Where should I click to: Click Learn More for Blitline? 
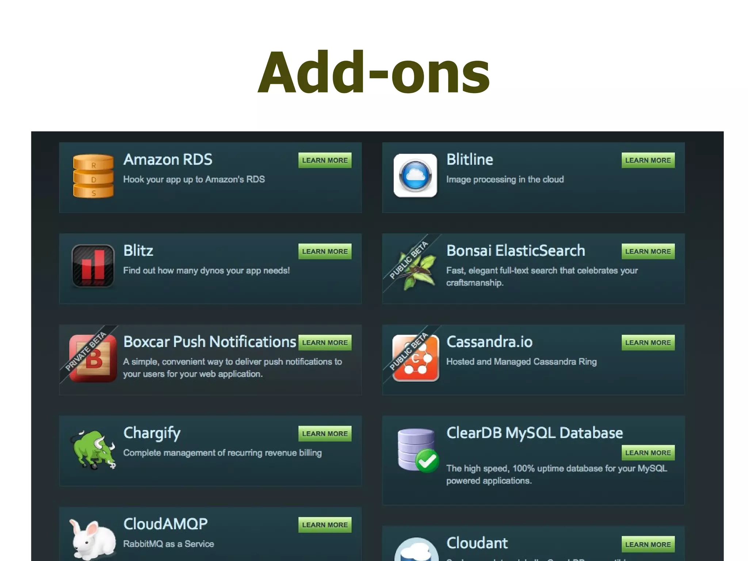(648, 160)
